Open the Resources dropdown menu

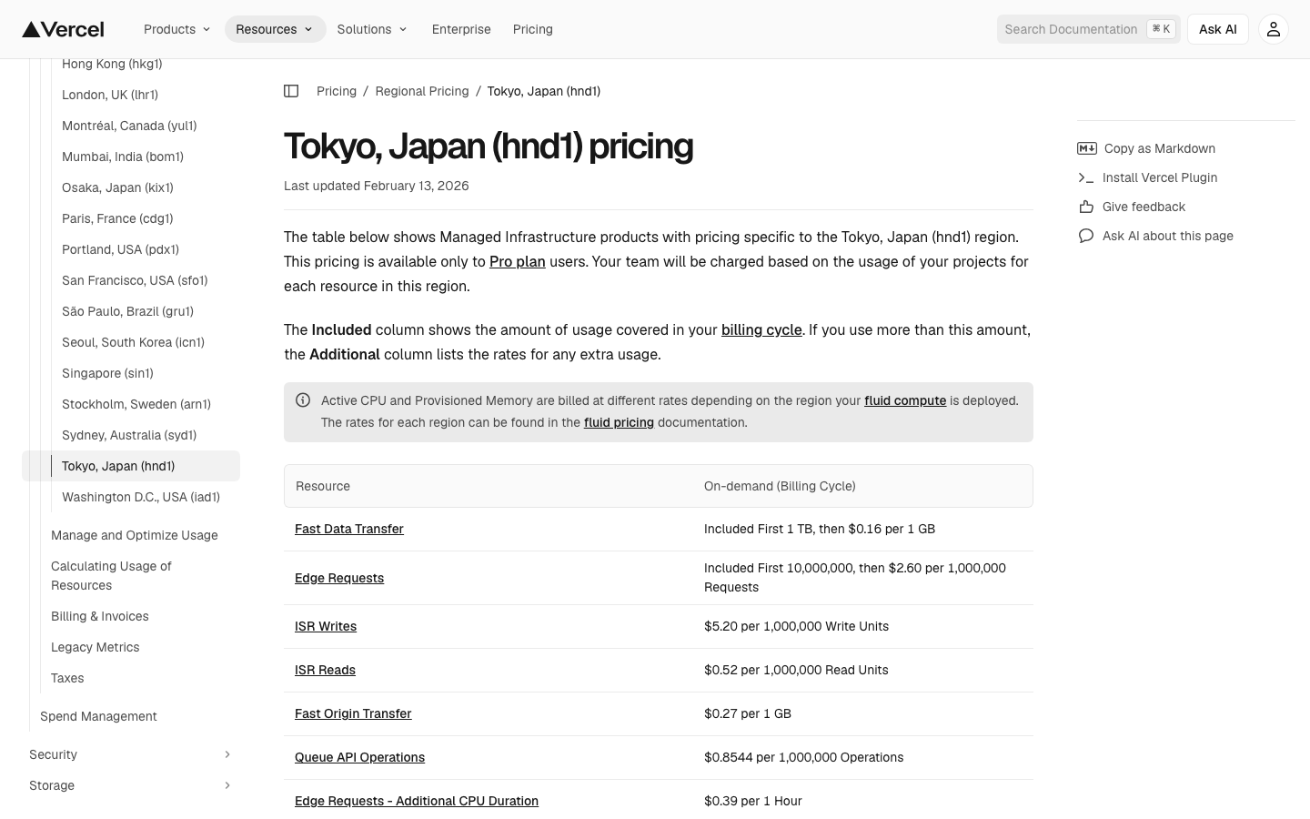(275, 29)
